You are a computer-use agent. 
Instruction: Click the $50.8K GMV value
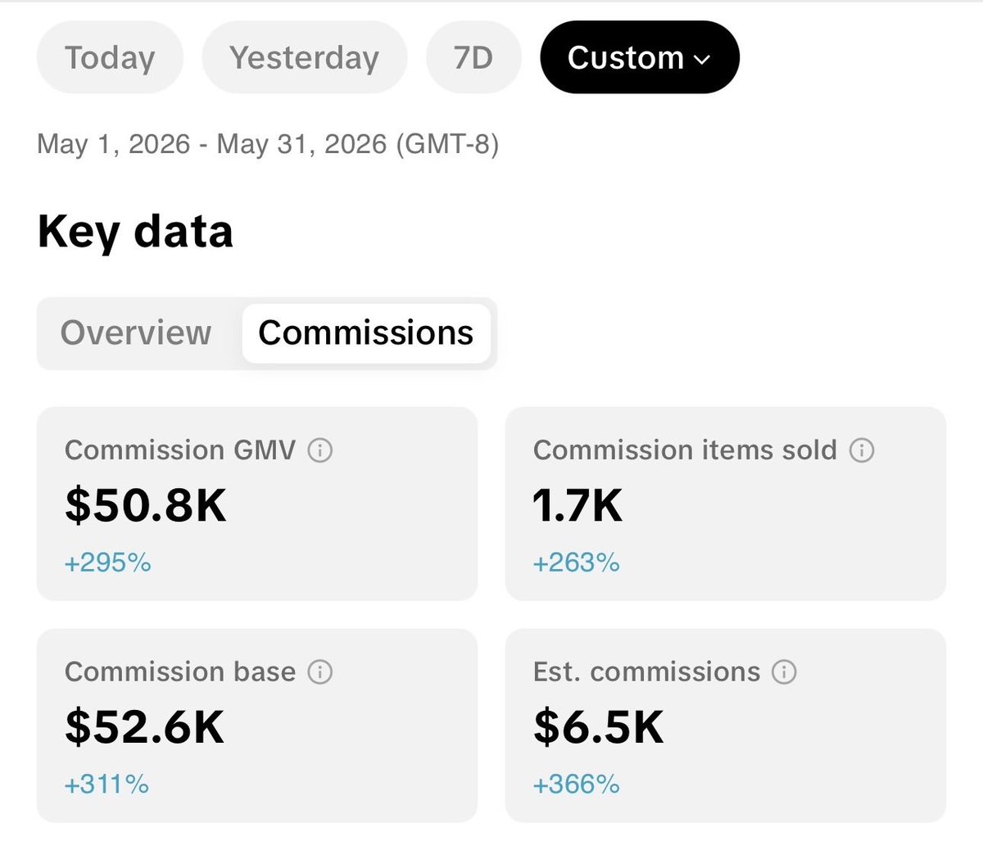pyautogui.click(x=146, y=505)
